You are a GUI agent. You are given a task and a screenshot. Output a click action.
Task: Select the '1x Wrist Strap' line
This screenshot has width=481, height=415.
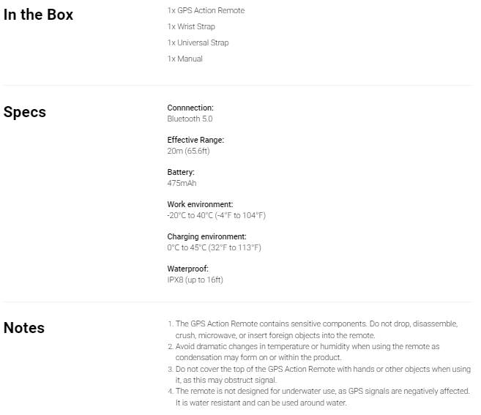coord(191,26)
